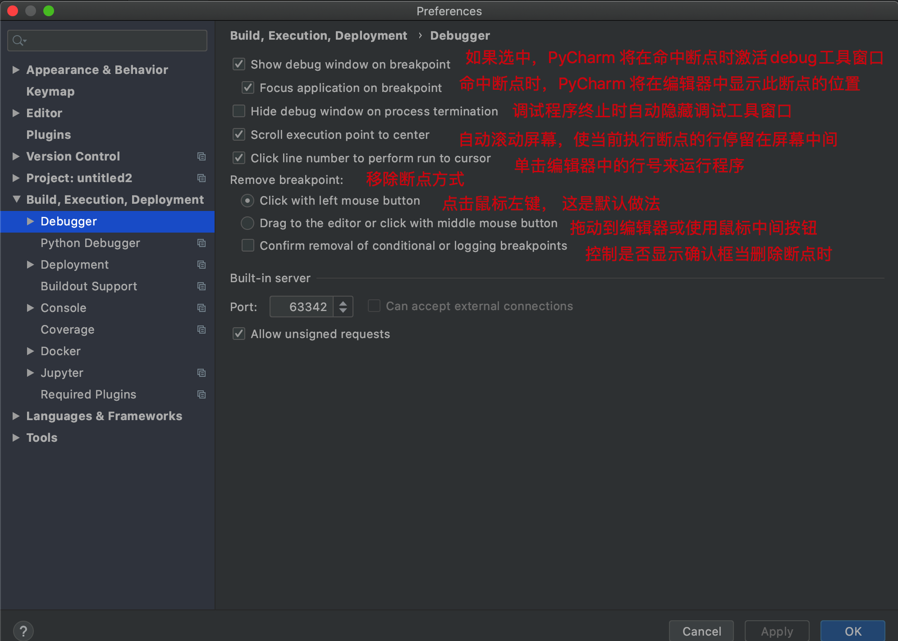
Task: Expand the Debugger subtree arrow
Action: pos(30,221)
